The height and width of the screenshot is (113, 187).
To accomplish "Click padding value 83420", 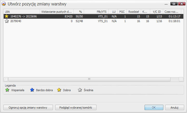I will [x=68, y=16].
